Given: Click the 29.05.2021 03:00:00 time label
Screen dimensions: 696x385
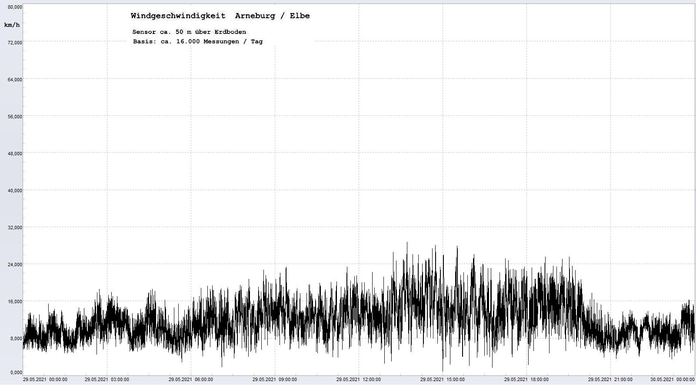Looking at the screenshot, I should click(x=107, y=380).
